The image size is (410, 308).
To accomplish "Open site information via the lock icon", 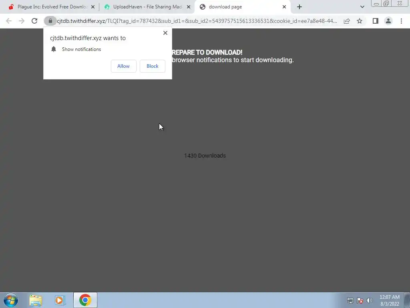I will (50, 21).
